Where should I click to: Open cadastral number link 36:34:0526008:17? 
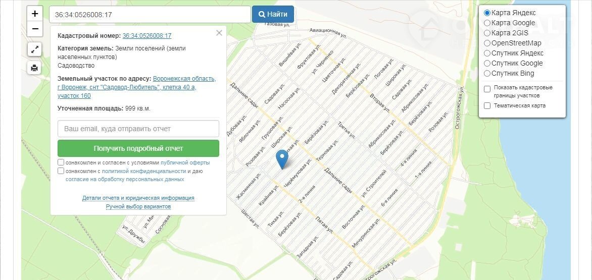[147, 36]
